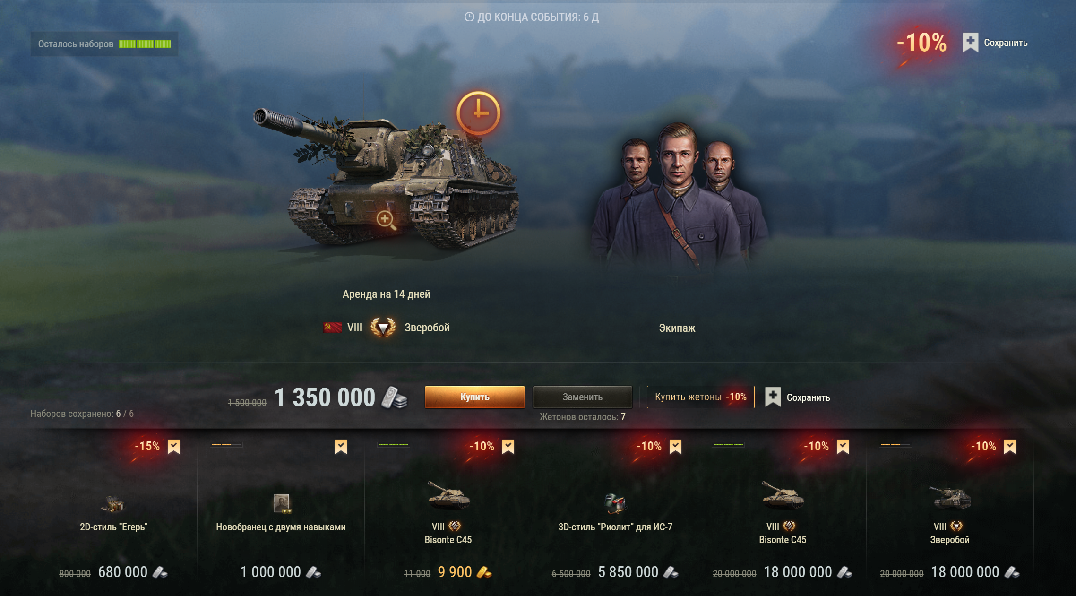Click the Осталось наборов green progress bar
Image resolution: width=1076 pixels, height=596 pixels.
(145, 44)
